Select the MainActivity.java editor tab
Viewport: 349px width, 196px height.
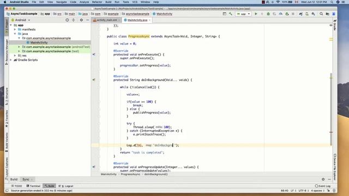[137, 20]
